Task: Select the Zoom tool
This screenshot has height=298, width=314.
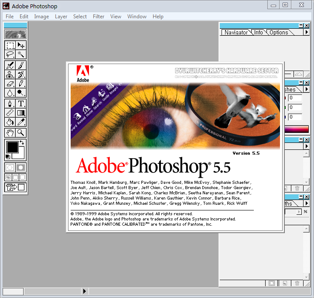Action: [x=21, y=132]
